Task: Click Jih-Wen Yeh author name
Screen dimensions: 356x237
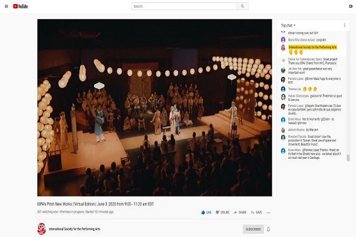Action: coord(295,69)
